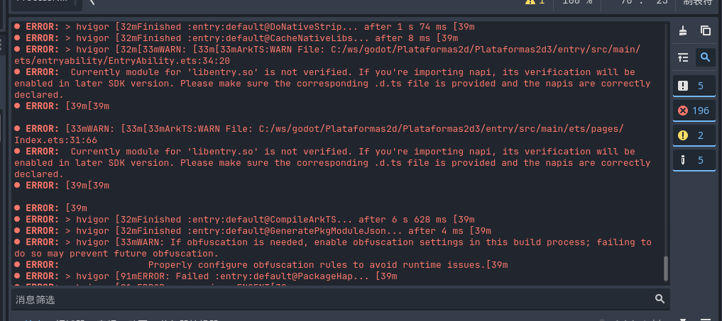Click the search icon in filter field
This screenshot has width=722, height=321.
(x=660, y=299)
